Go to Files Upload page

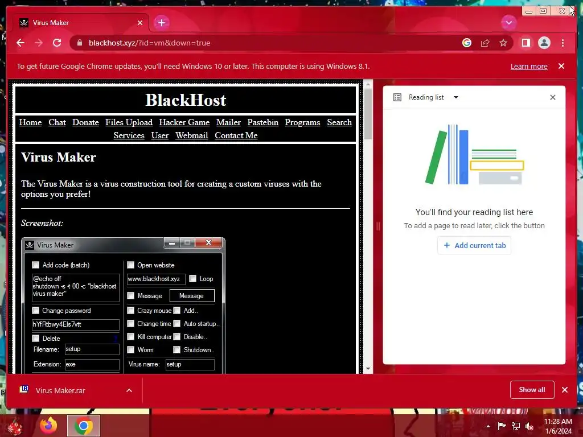click(x=129, y=122)
